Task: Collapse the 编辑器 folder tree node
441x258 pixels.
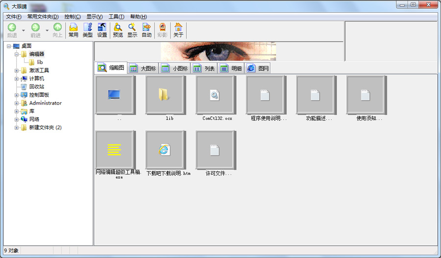Action: tap(17, 54)
